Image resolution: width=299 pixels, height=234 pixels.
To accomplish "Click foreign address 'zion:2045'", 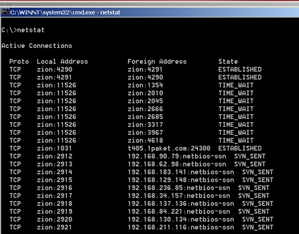I will pyautogui.click(x=145, y=101).
